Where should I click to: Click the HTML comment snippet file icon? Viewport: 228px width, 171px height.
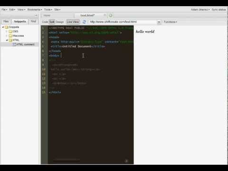tap(14, 45)
